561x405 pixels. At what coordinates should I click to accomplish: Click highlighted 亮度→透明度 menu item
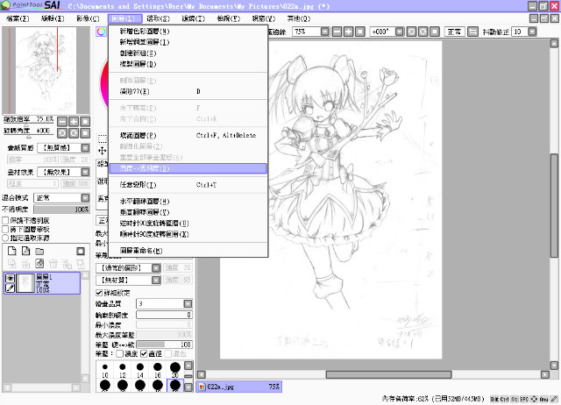click(x=188, y=168)
